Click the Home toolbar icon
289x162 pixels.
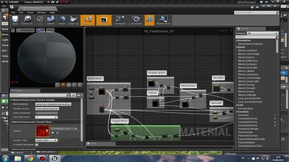tap(62, 20)
